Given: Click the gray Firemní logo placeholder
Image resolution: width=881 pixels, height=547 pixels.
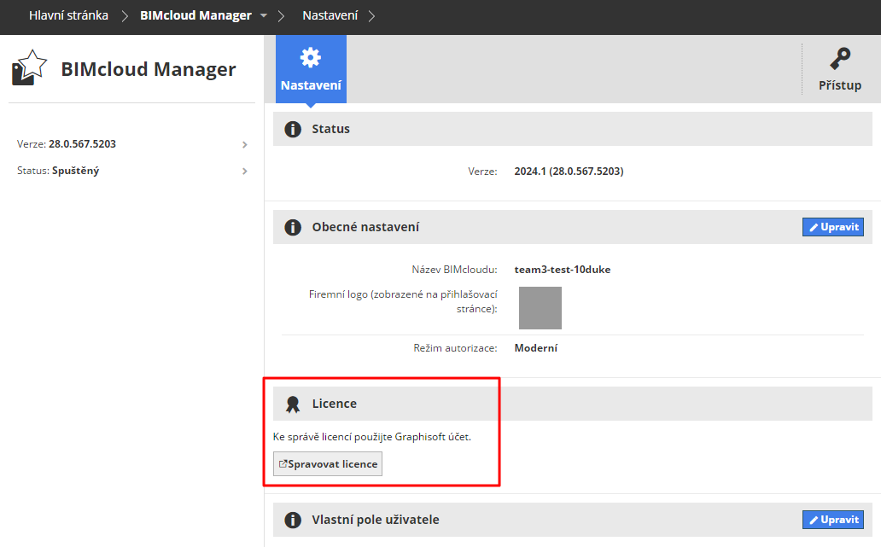Looking at the screenshot, I should point(540,308).
